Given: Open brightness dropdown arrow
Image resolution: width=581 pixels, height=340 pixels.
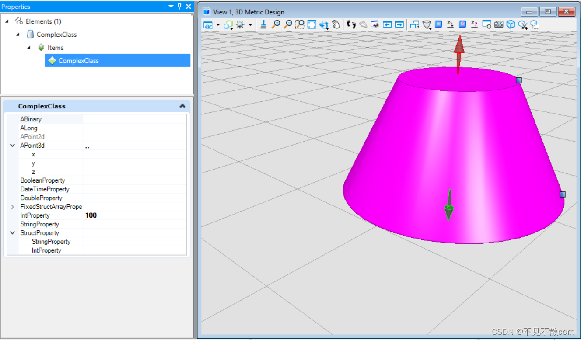Looking at the screenshot, I should 250,25.
